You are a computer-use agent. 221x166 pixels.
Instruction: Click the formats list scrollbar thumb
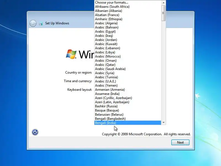pos(164,13)
